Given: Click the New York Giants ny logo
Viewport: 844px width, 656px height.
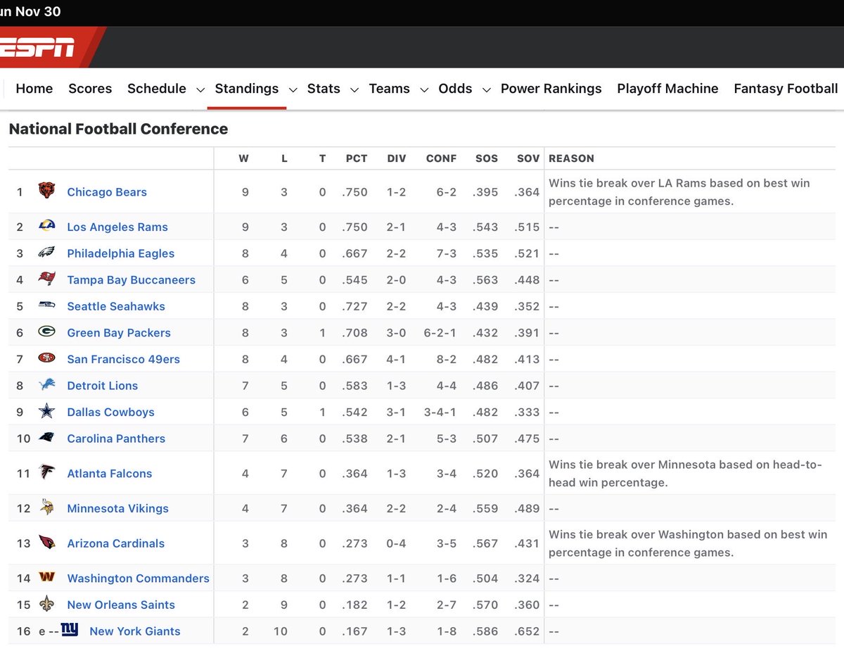Looking at the screenshot, I should (70, 630).
